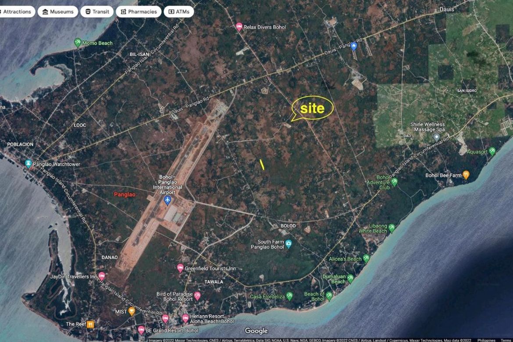The width and height of the screenshot is (513, 342).
Task: Click the Henann Resort Alona Beach pin
Action: click(185, 318)
